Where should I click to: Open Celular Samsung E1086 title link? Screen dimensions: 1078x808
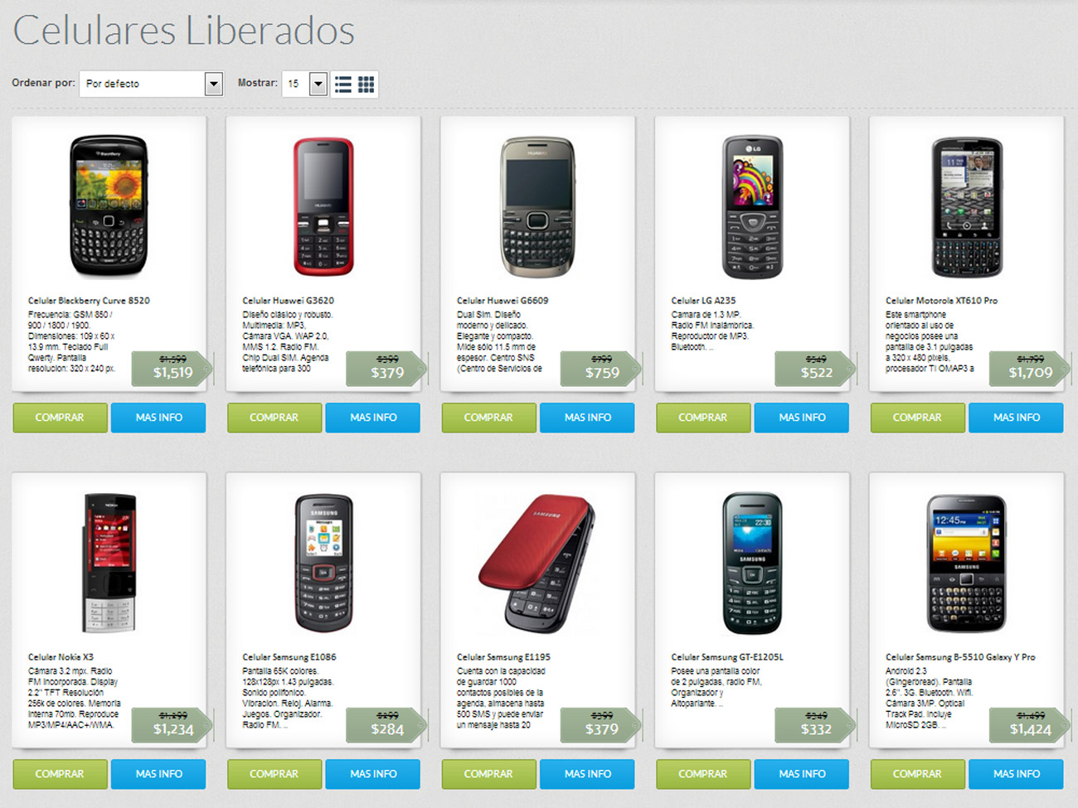[x=289, y=657]
